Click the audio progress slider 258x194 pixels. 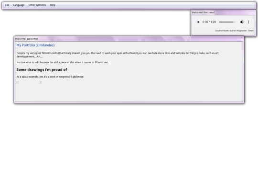pos(227,22)
